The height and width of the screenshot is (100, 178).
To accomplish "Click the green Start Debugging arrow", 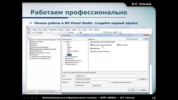I will coord(67,32).
